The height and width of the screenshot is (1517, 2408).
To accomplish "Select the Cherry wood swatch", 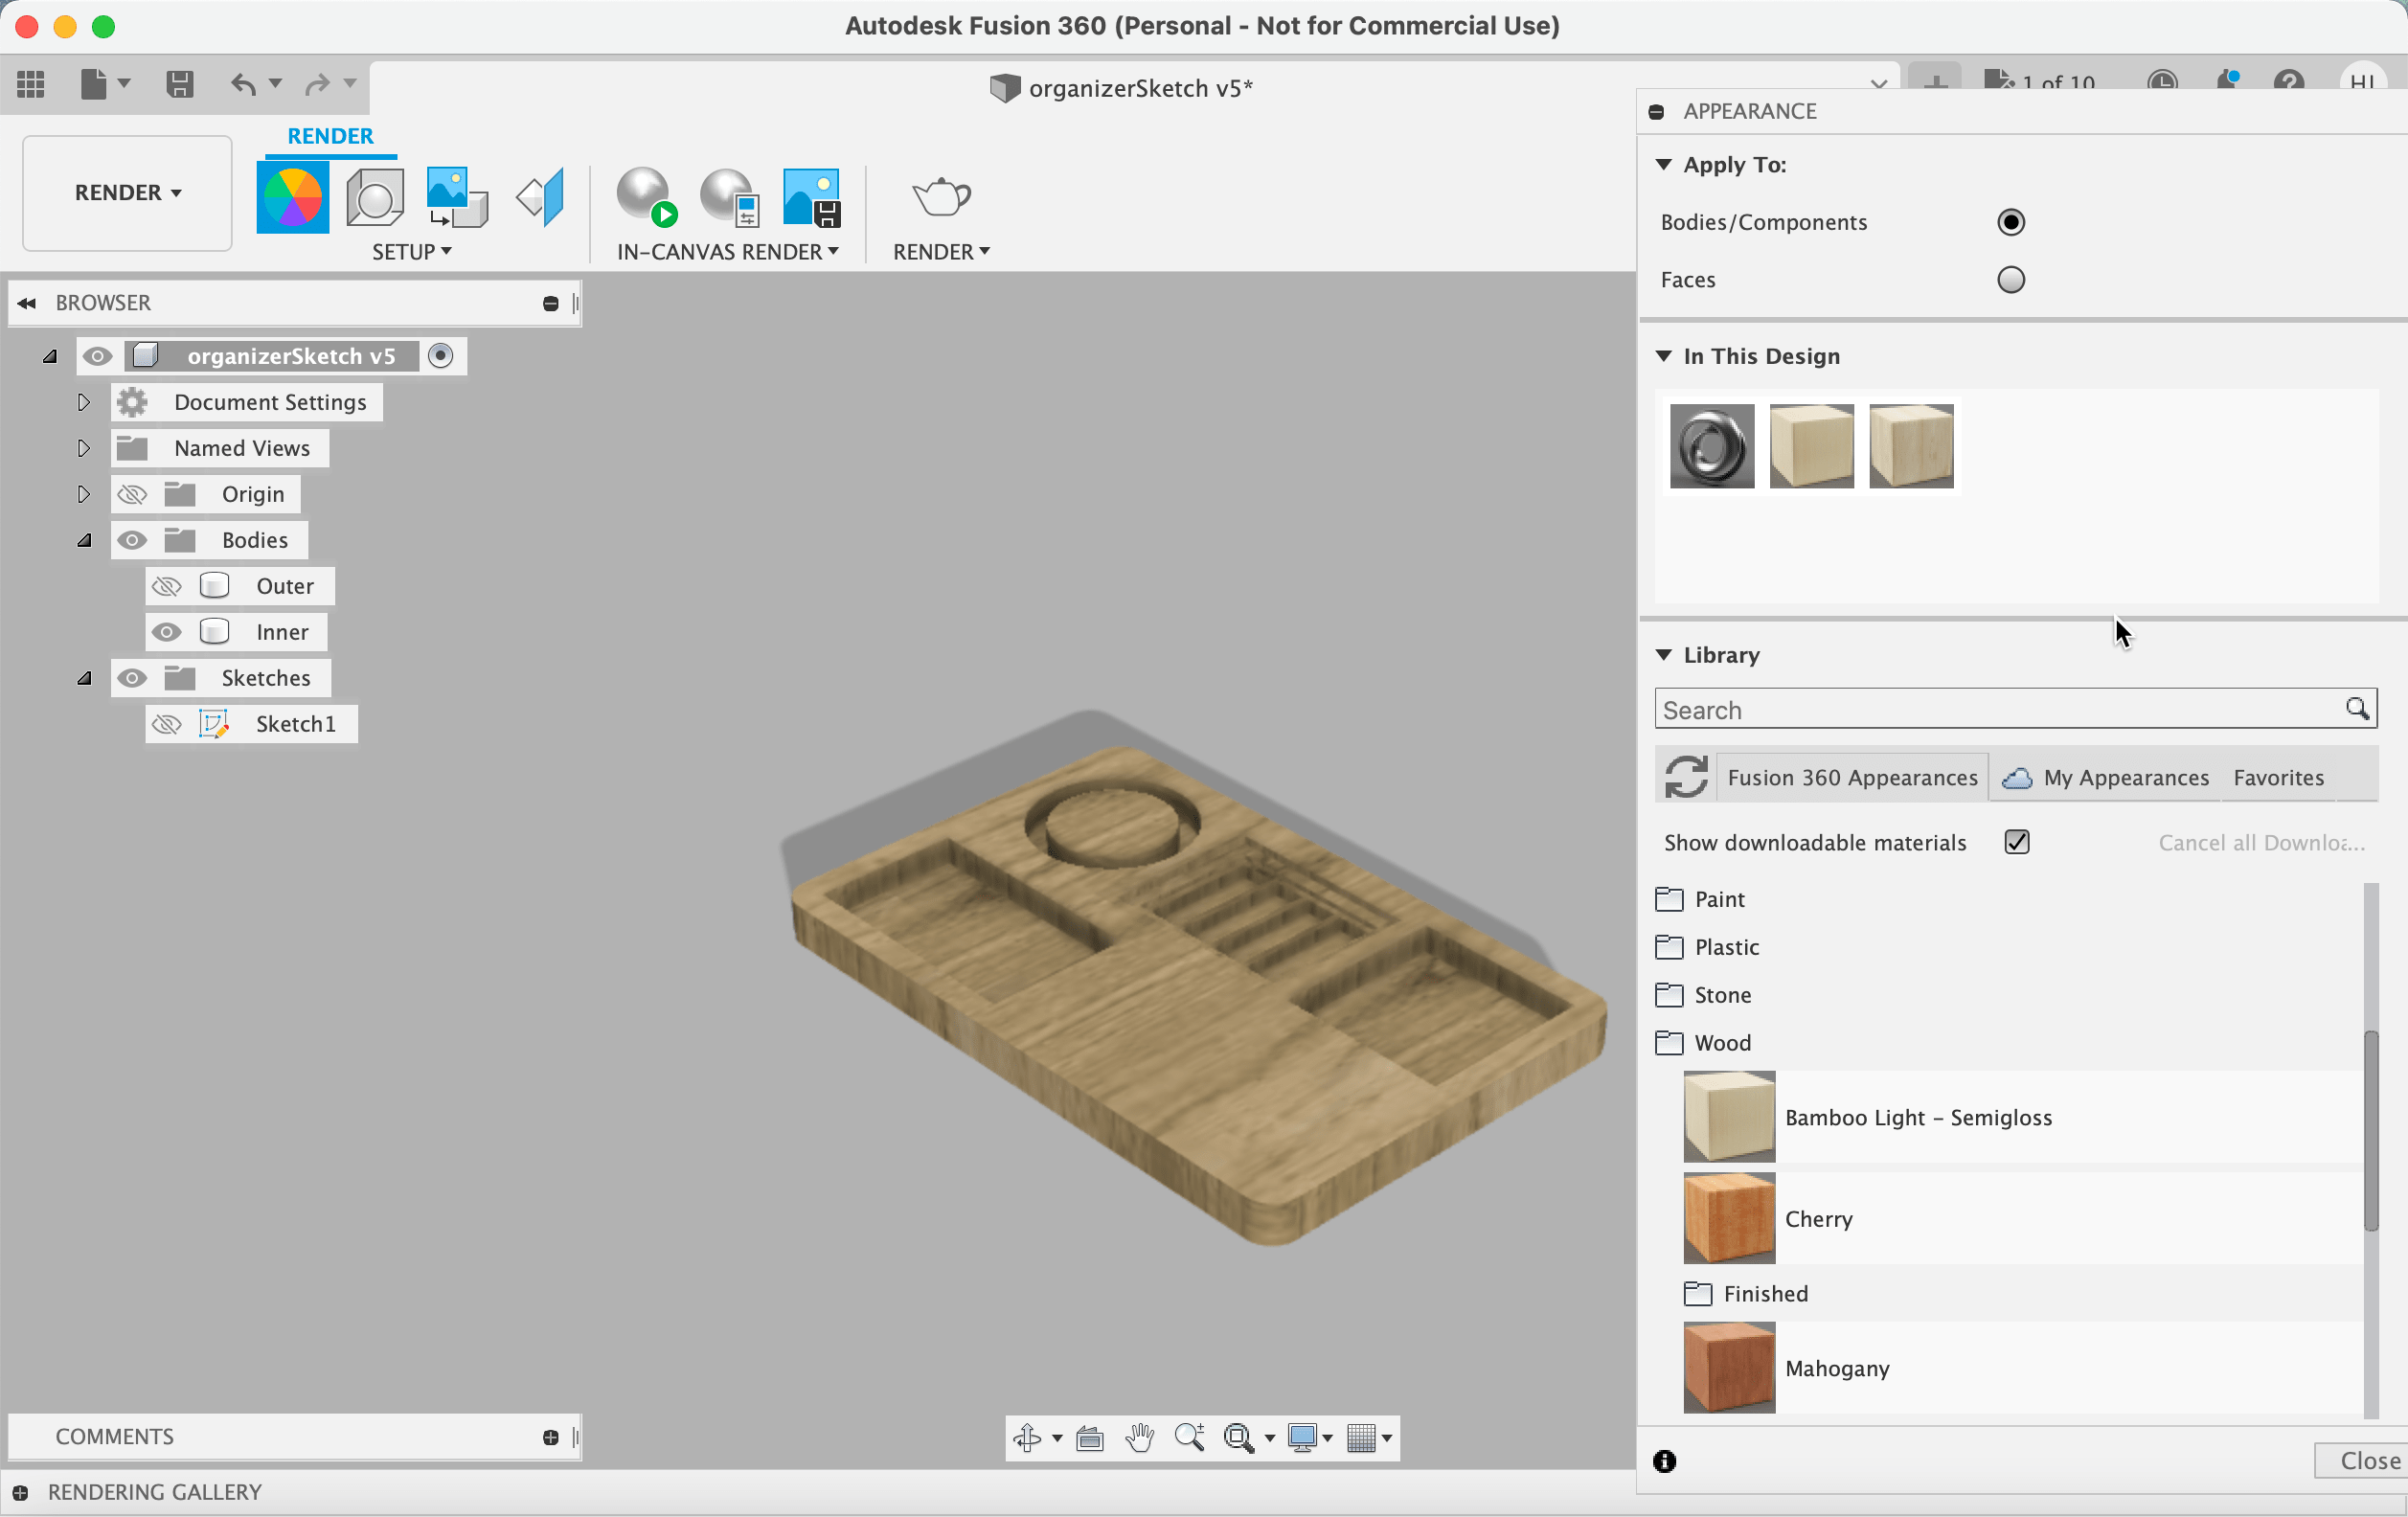I will pyautogui.click(x=1729, y=1219).
